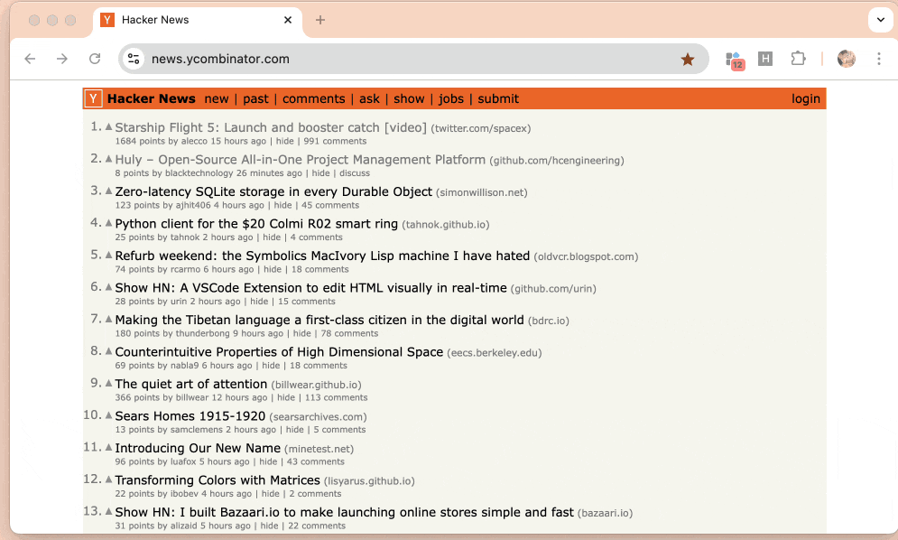Image resolution: width=898 pixels, height=540 pixels.
Task: Open 113 comments on quiet art story
Action: pyautogui.click(x=336, y=398)
